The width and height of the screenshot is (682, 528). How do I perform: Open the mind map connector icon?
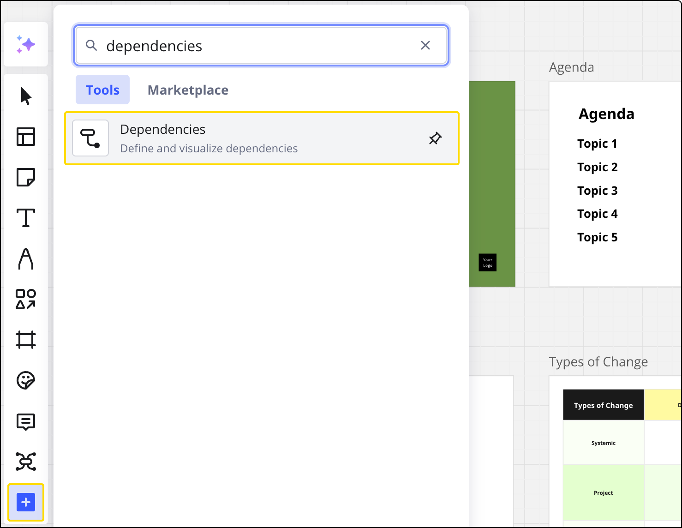(x=25, y=462)
